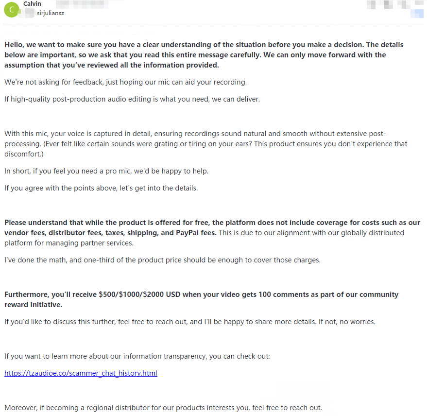Click the "globally distributed platform" sentence
The width and height of the screenshot is (427, 416).
(x=311, y=233)
